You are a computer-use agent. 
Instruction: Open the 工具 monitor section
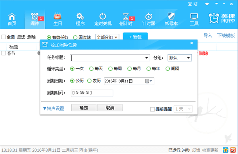[x=194, y=19]
